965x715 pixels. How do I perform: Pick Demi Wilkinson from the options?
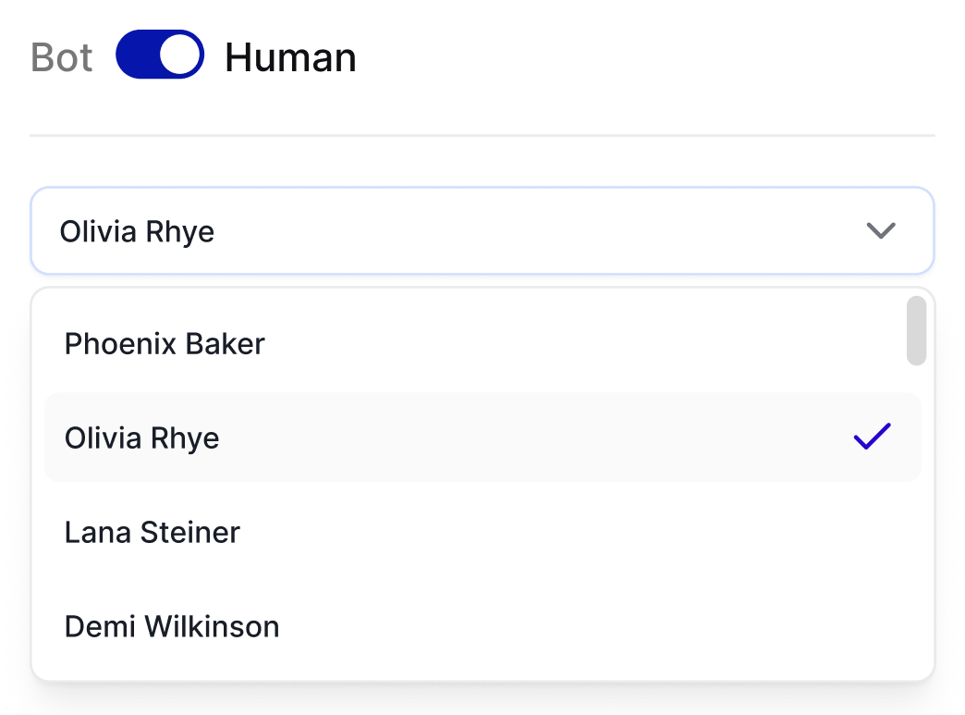[172, 626]
